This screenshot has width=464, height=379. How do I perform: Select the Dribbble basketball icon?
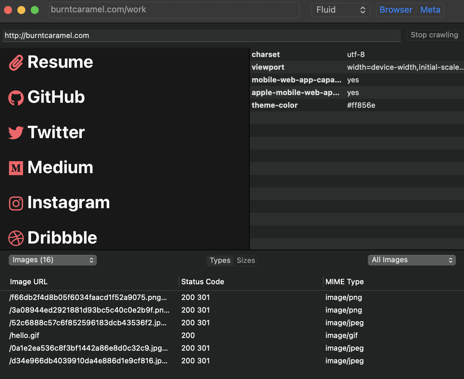pyautogui.click(x=16, y=238)
